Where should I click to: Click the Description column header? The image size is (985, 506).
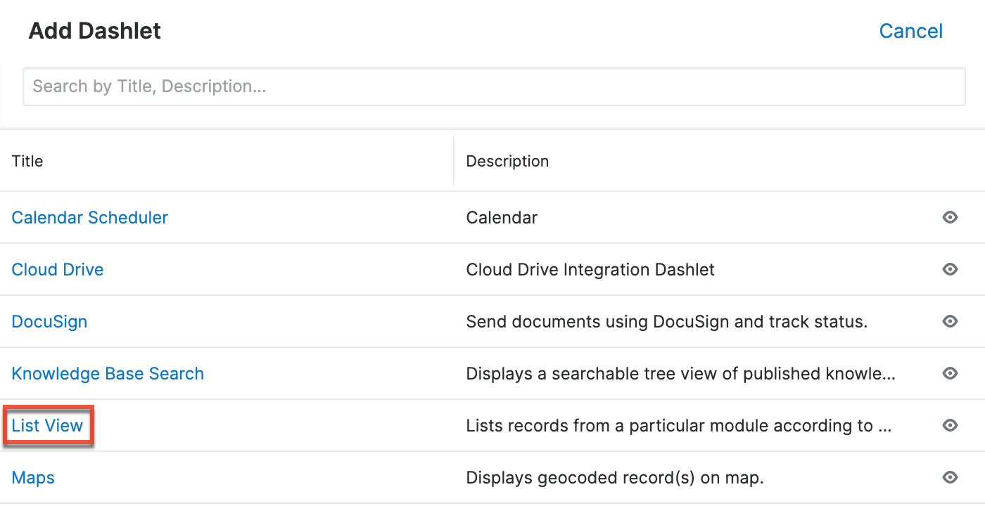pos(507,161)
